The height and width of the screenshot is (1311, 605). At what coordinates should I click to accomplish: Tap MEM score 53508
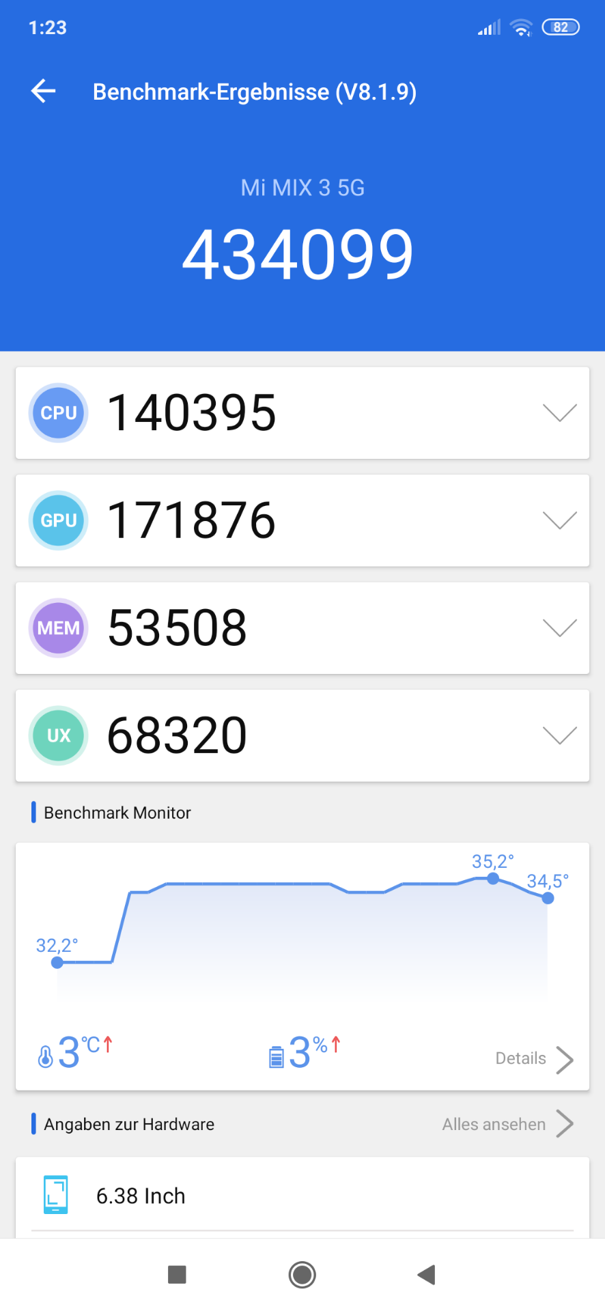[x=178, y=628]
